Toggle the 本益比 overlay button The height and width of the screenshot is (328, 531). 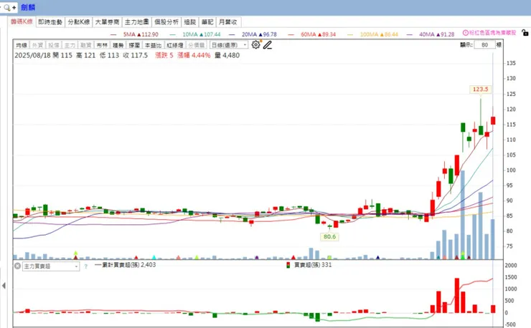[153, 45]
